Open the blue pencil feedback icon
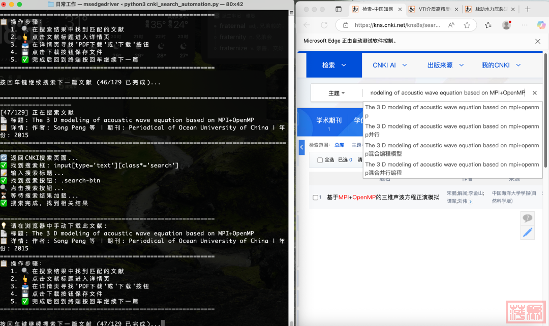The image size is (549, 326). click(528, 233)
